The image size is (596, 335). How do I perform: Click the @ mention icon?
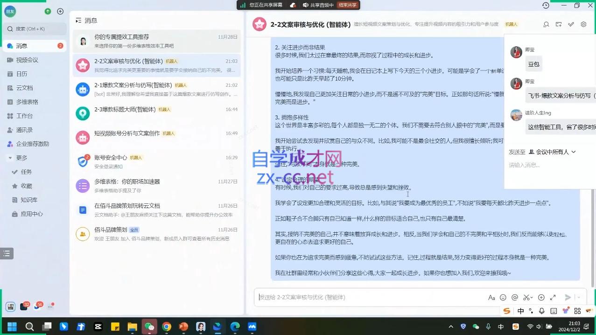[x=515, y=297]
